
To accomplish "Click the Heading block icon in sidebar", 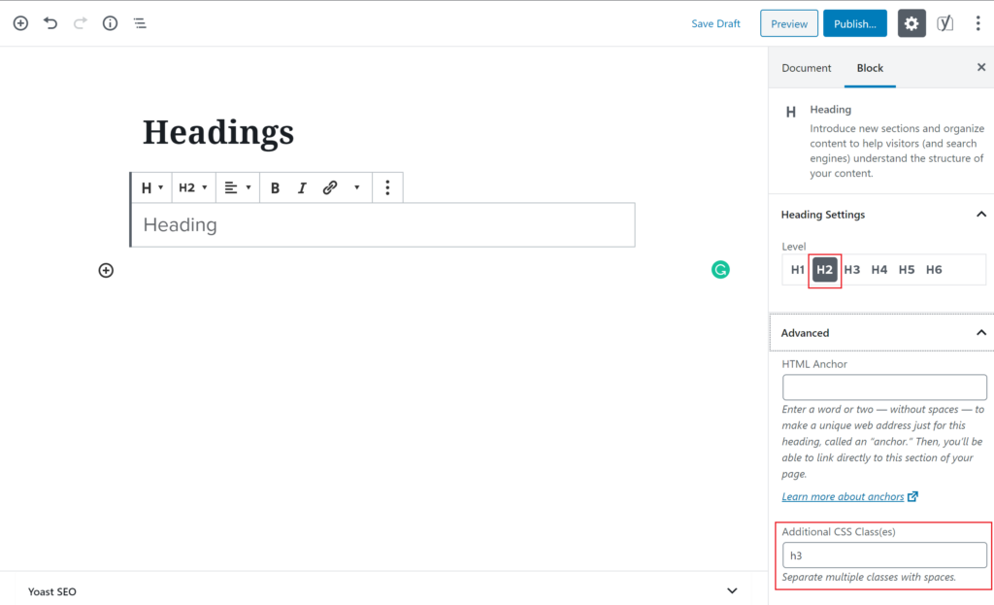I will tap(790, 113).
